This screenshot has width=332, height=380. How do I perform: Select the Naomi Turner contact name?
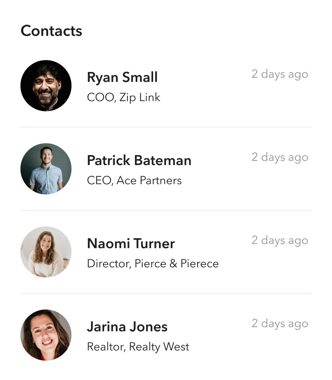tap(131, 244)
